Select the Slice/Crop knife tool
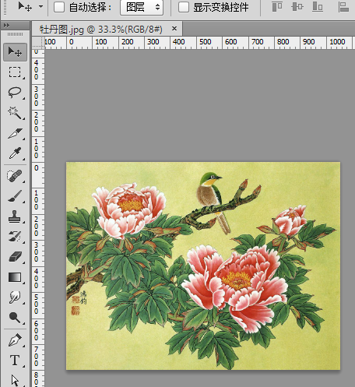The width and height of the screenshot is (355, 387). [x=15, y=133]
